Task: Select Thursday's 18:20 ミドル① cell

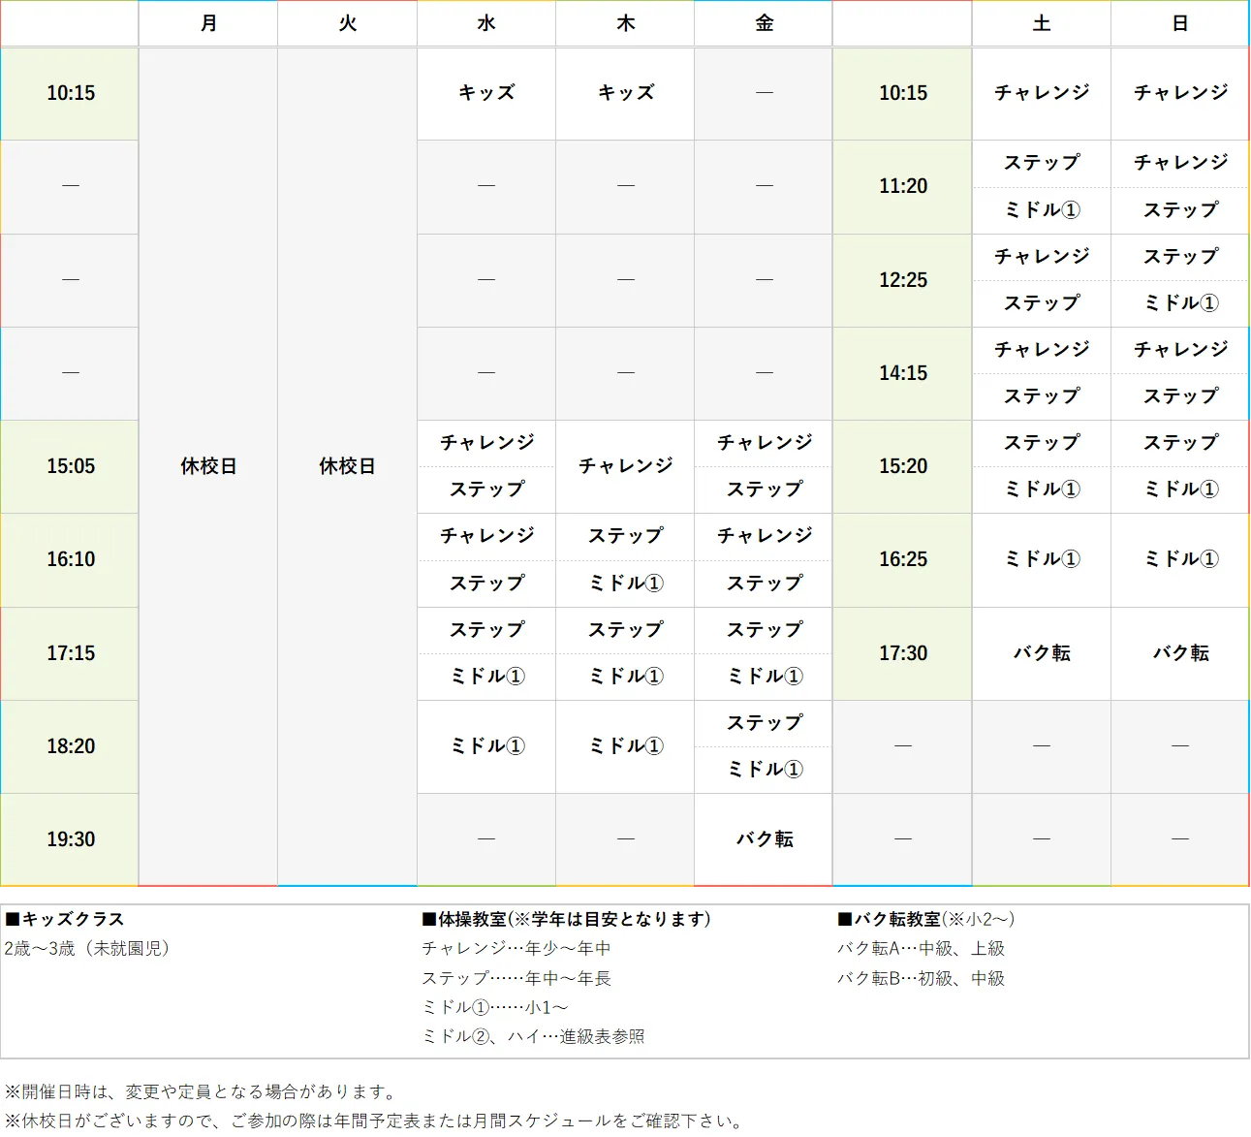Action: (624, 745)
